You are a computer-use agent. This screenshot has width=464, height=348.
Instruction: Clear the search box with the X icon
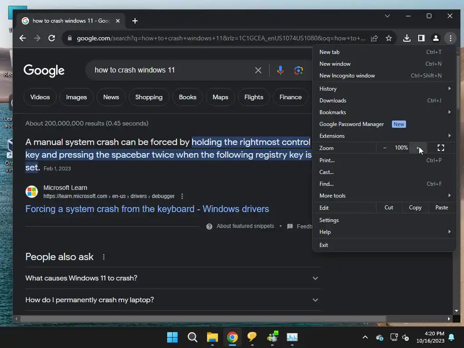point(258,70)
